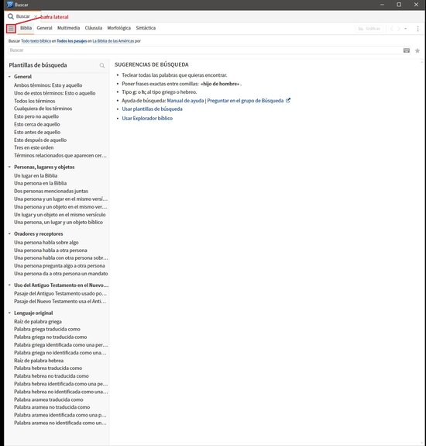The image size is (426, 446).
Task: Collapse the Personas, lugares y objetos section
Action: pyautogui.click(x=9, y=167)
